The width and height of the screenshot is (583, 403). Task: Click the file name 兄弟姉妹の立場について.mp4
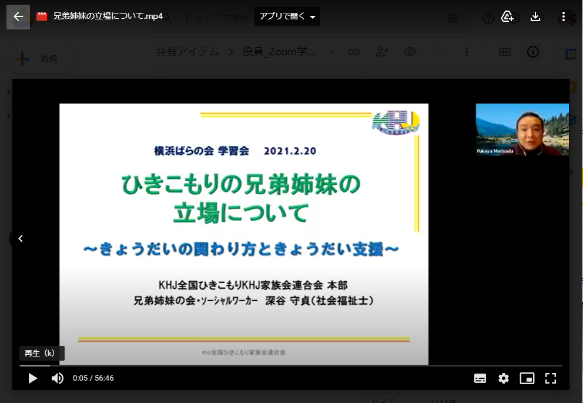(x=108, y=16)
